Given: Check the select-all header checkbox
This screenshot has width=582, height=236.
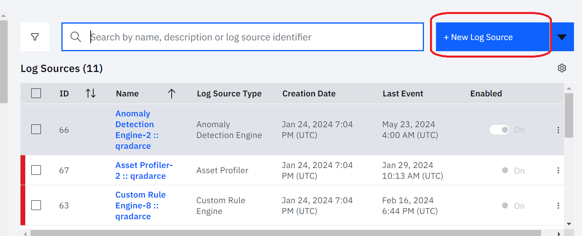Looking at the screenshot, I should [x=36, y=94].
